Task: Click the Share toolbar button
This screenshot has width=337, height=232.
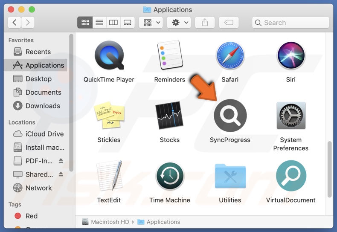Action: coord(205,22)
